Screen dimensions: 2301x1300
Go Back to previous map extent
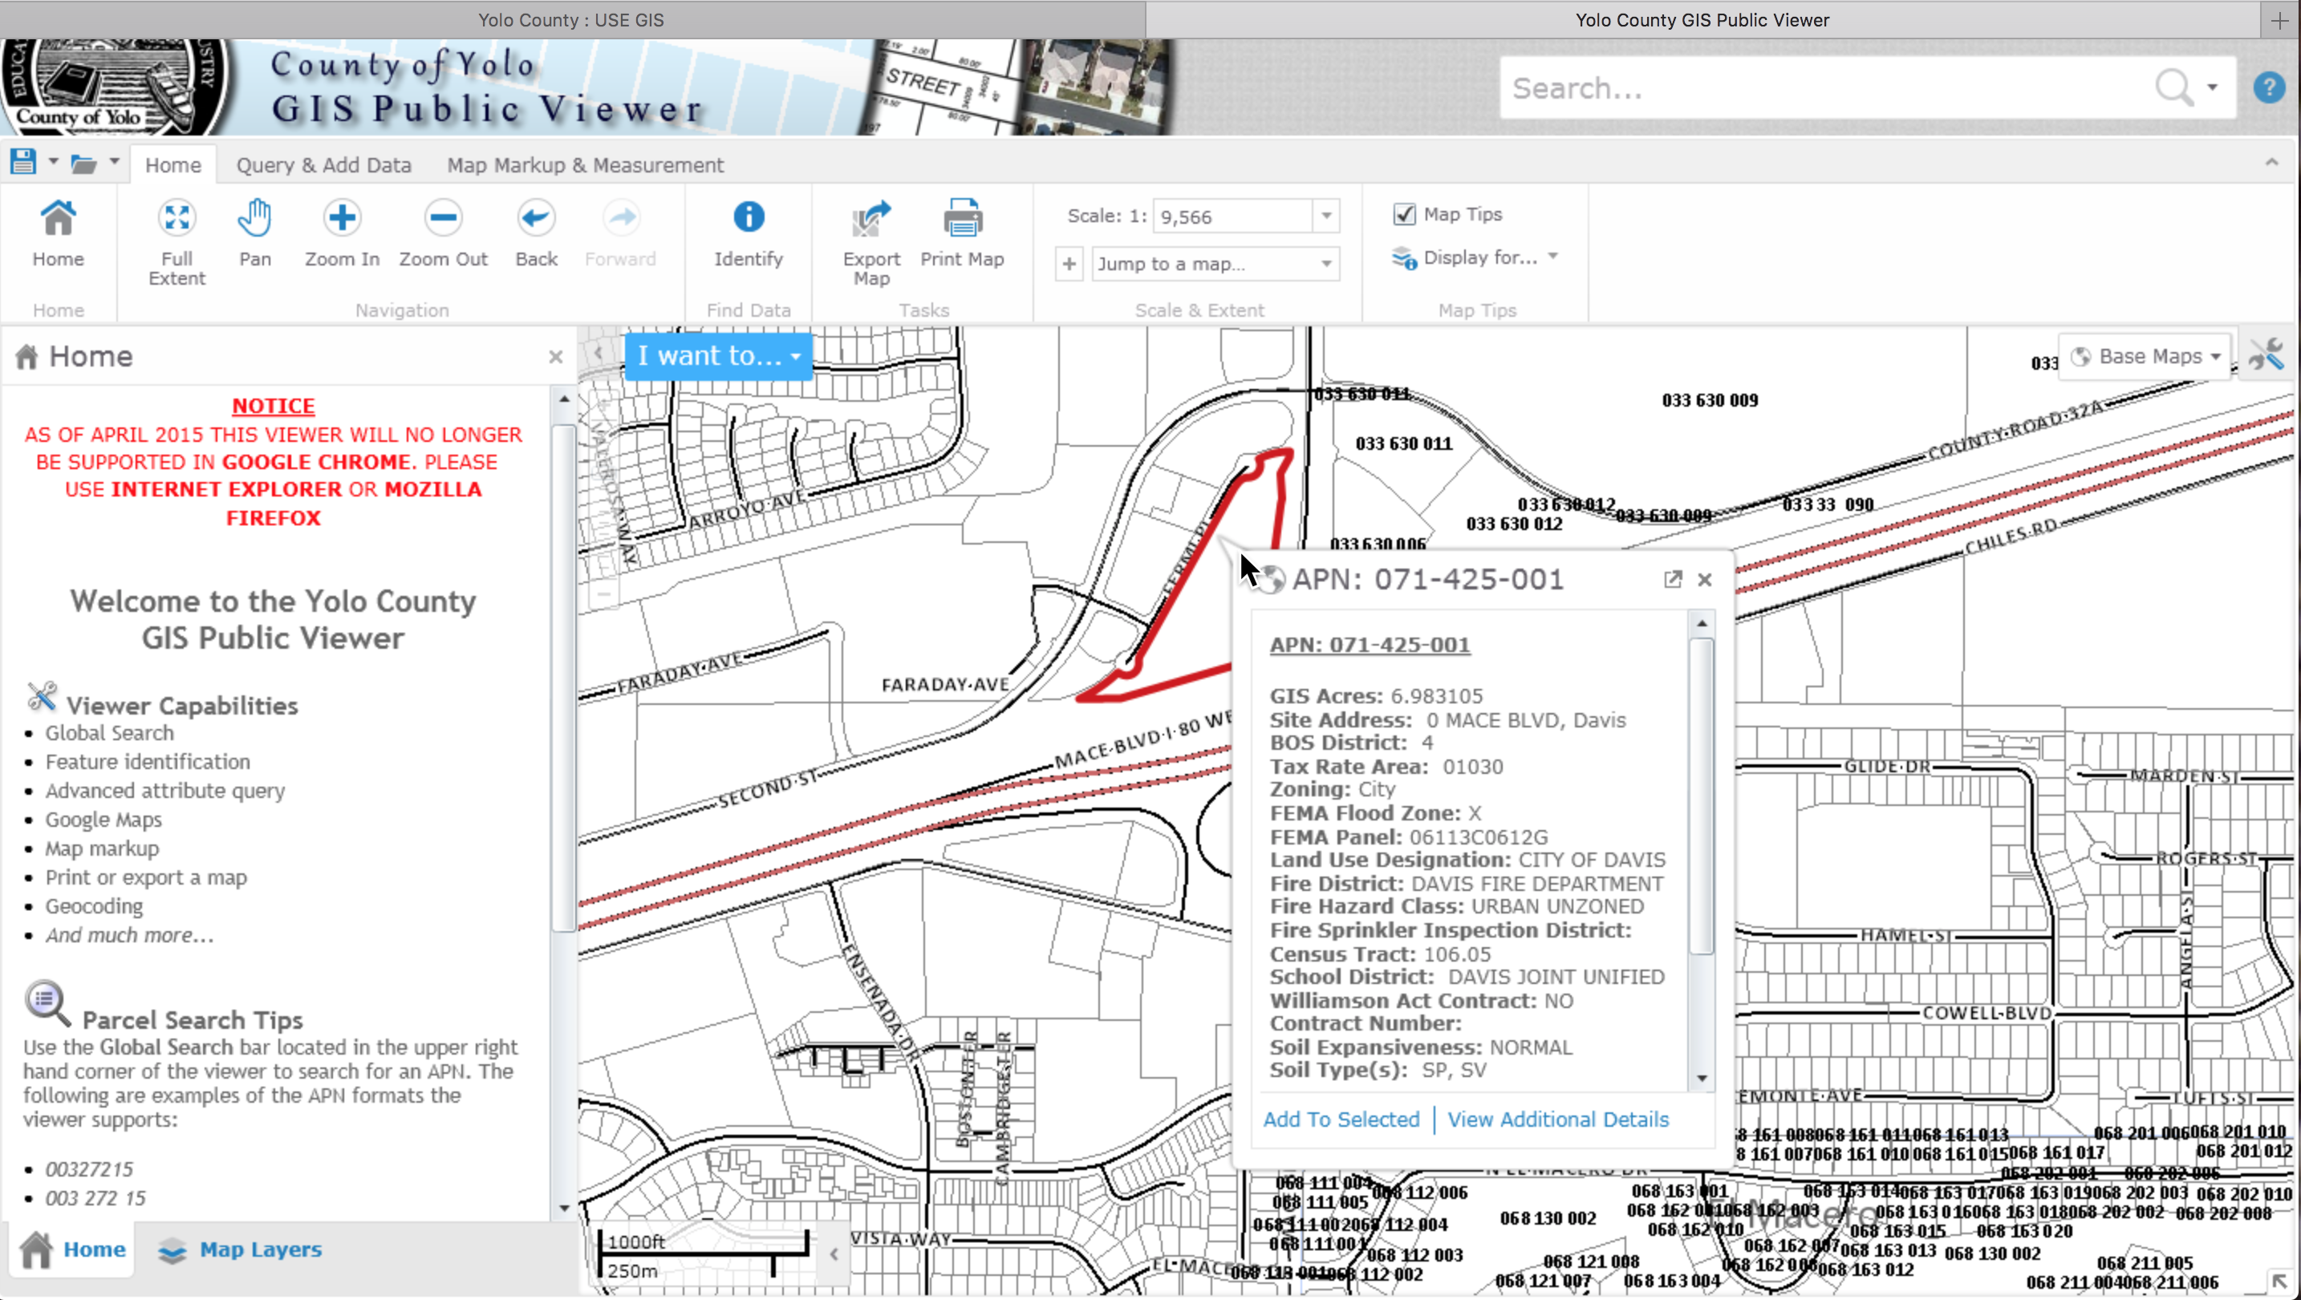[536, 219]
